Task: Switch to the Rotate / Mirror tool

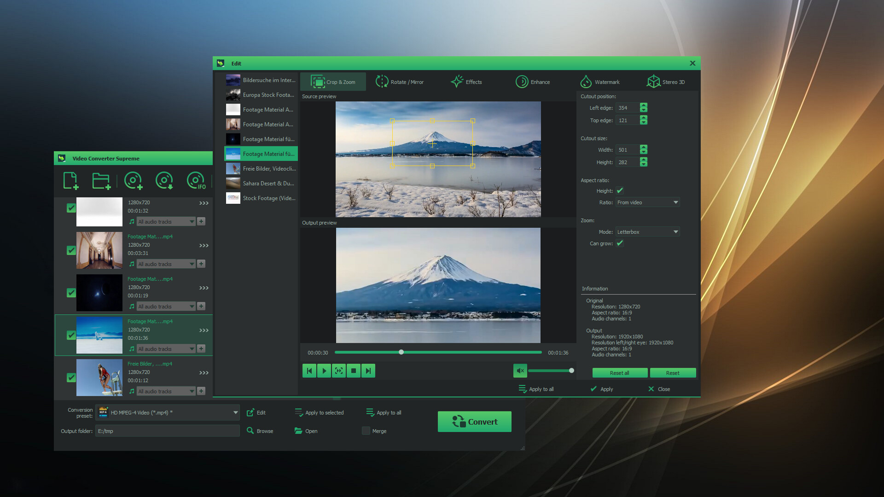Action: [400, 81]
